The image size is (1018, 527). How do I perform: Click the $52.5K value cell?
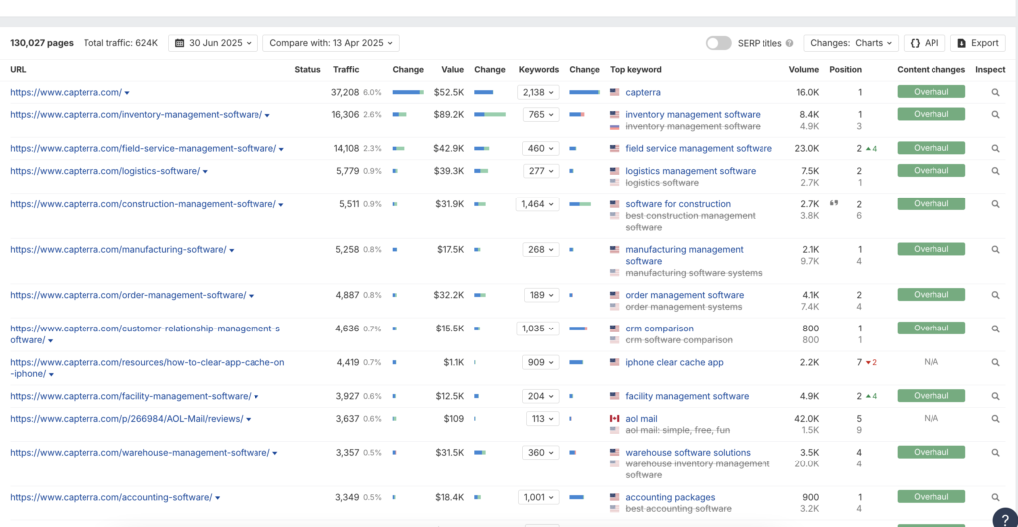(449, 92)
